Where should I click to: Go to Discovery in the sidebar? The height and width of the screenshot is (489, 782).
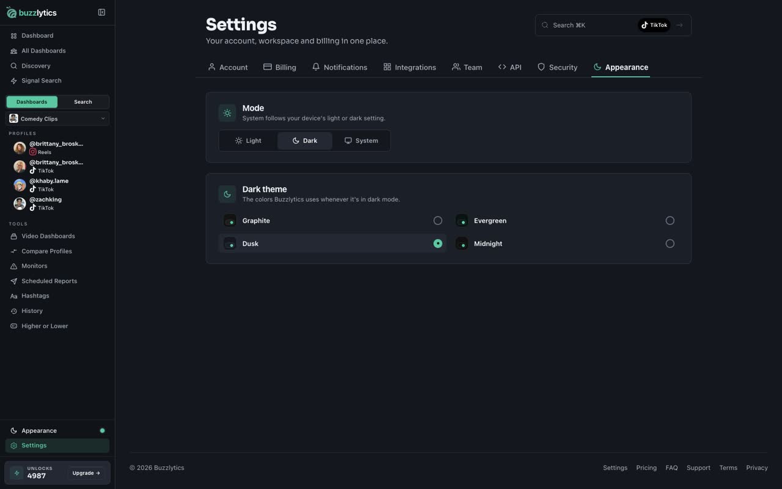click(57, 65)
